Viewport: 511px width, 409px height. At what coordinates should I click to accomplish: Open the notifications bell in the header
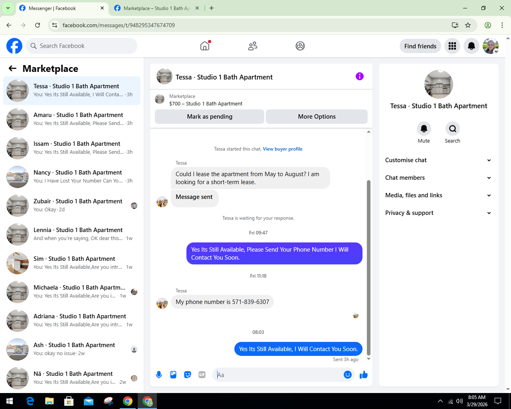471,46
